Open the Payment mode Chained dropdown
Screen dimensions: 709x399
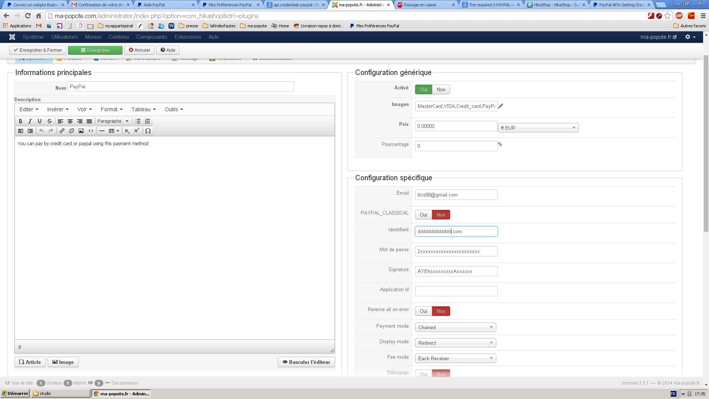tap(455, 327)
